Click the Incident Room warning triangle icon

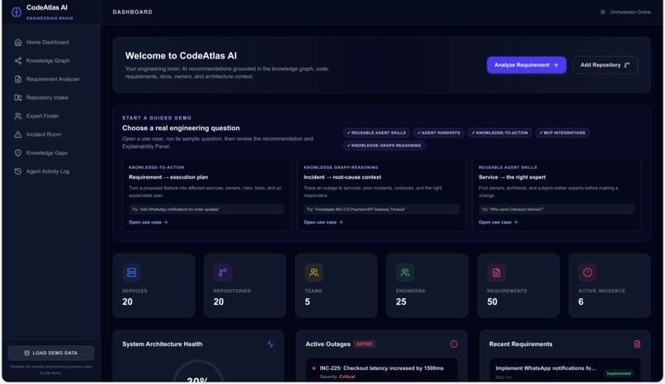[x=18, y=134]
